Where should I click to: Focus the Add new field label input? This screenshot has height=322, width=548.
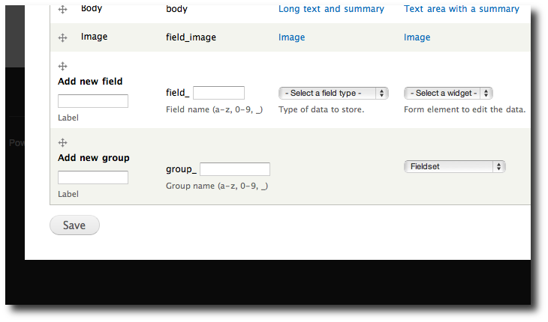(93, 101)
